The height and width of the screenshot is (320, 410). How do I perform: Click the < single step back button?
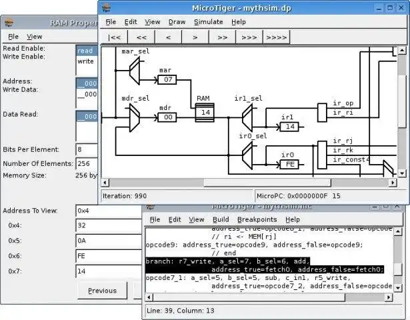169,37
